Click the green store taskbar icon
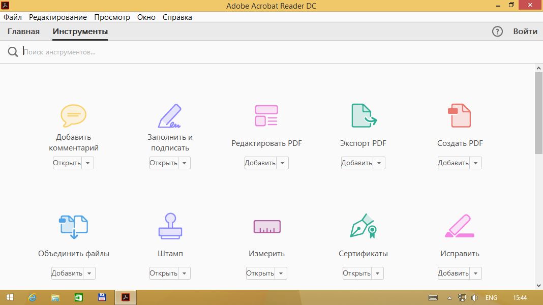This screenshot has width=543, height=305. 79,297
